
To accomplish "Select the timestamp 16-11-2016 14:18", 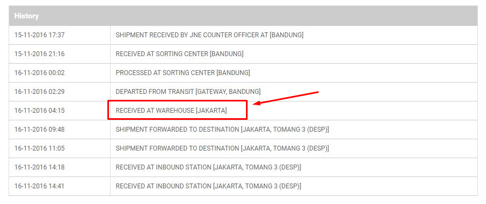I will 39,167.
